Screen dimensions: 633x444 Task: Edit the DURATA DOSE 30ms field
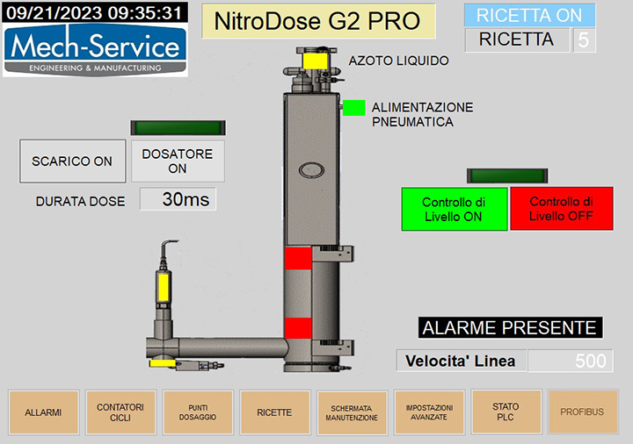[178, 200]
